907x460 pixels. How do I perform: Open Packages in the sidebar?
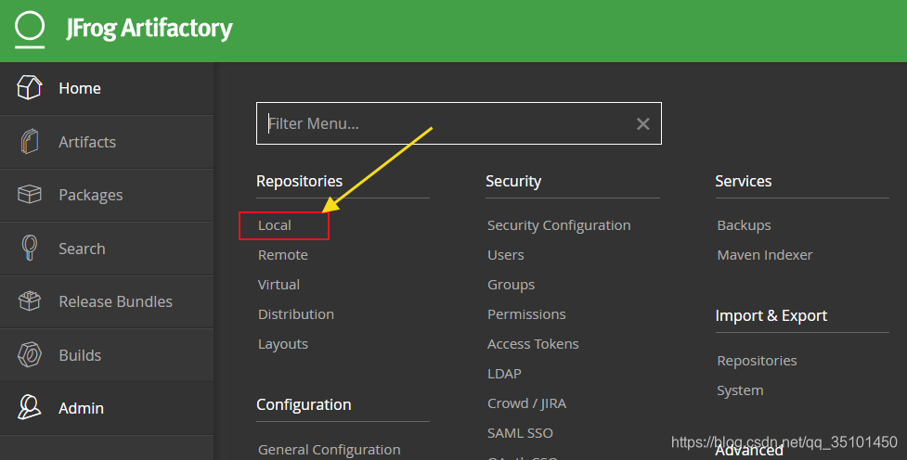pos(107,196)
